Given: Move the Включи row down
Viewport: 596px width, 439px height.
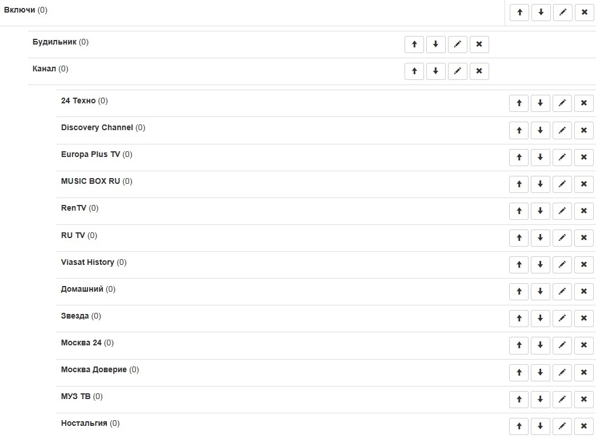Looking at the screenshot, I should (x=541, y=12).
